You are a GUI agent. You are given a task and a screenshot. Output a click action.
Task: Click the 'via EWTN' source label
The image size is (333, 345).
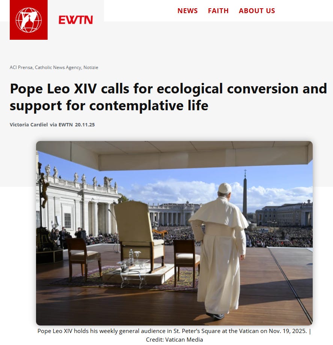pos(61,124)
